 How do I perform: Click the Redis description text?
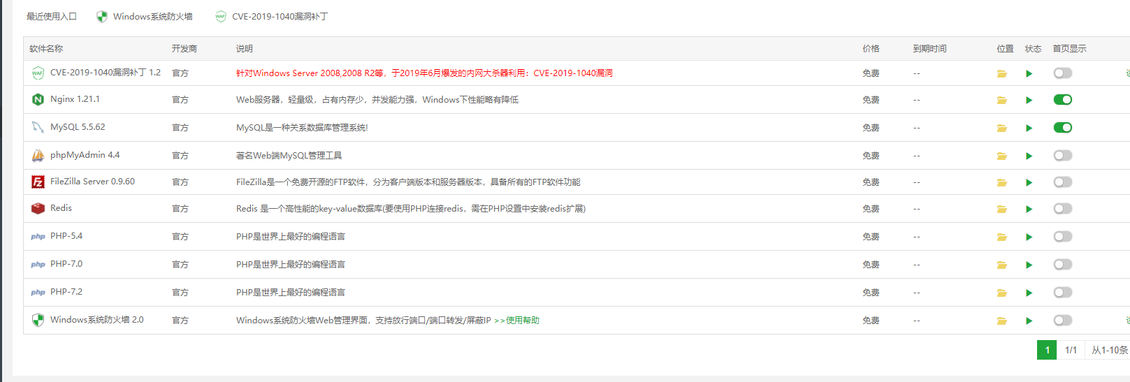click(411, 209)
